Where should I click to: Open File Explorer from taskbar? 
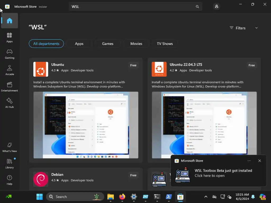tap(111, 197)
